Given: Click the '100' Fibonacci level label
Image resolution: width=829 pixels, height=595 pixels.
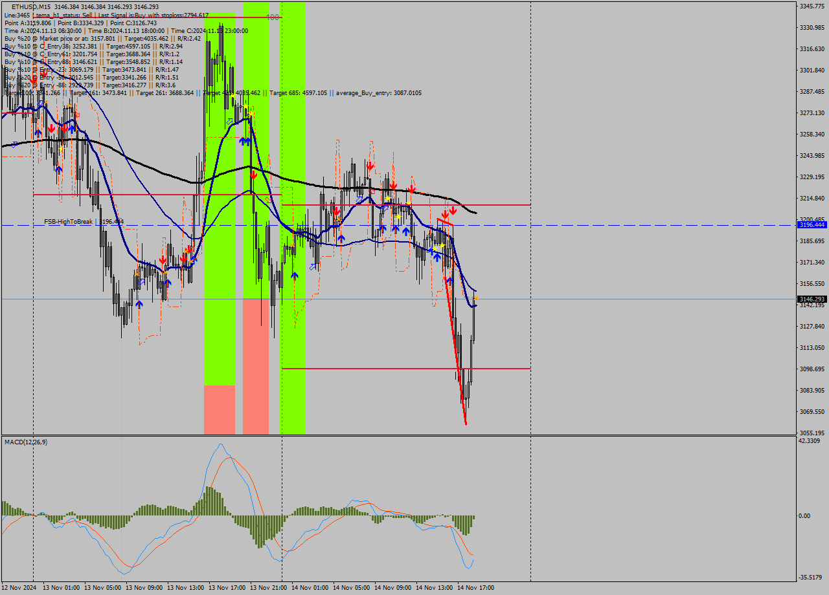Looking at the screenshot, I should click(273, 17).
